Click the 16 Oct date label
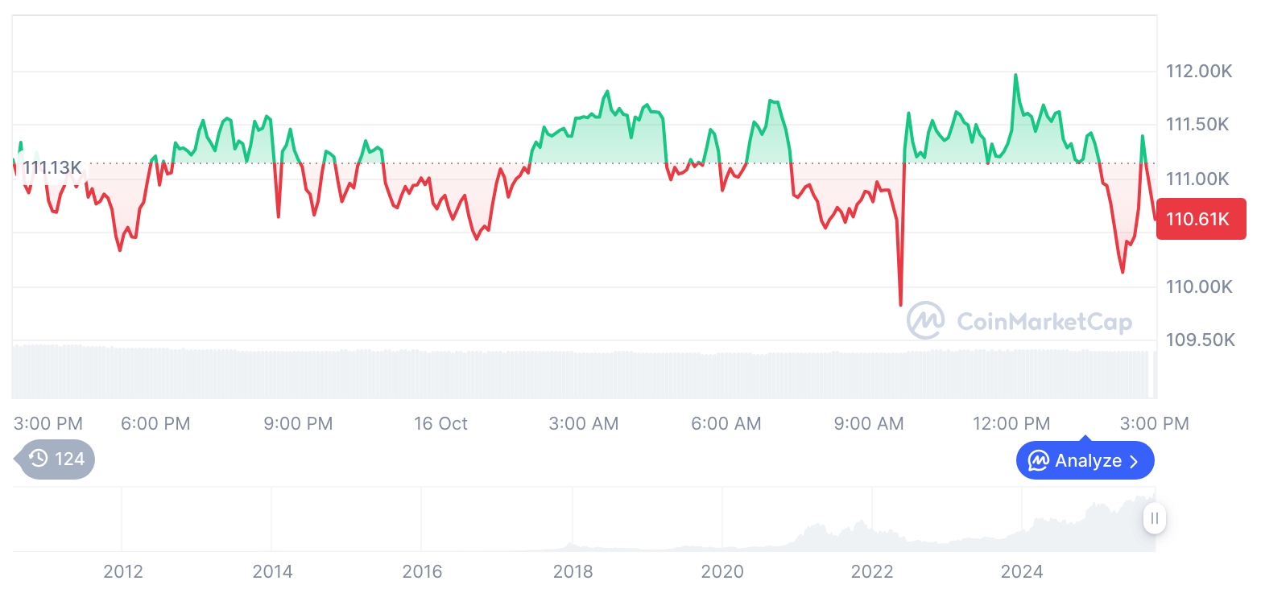This screenshot has height=589, width=1261. coord(440,423)
